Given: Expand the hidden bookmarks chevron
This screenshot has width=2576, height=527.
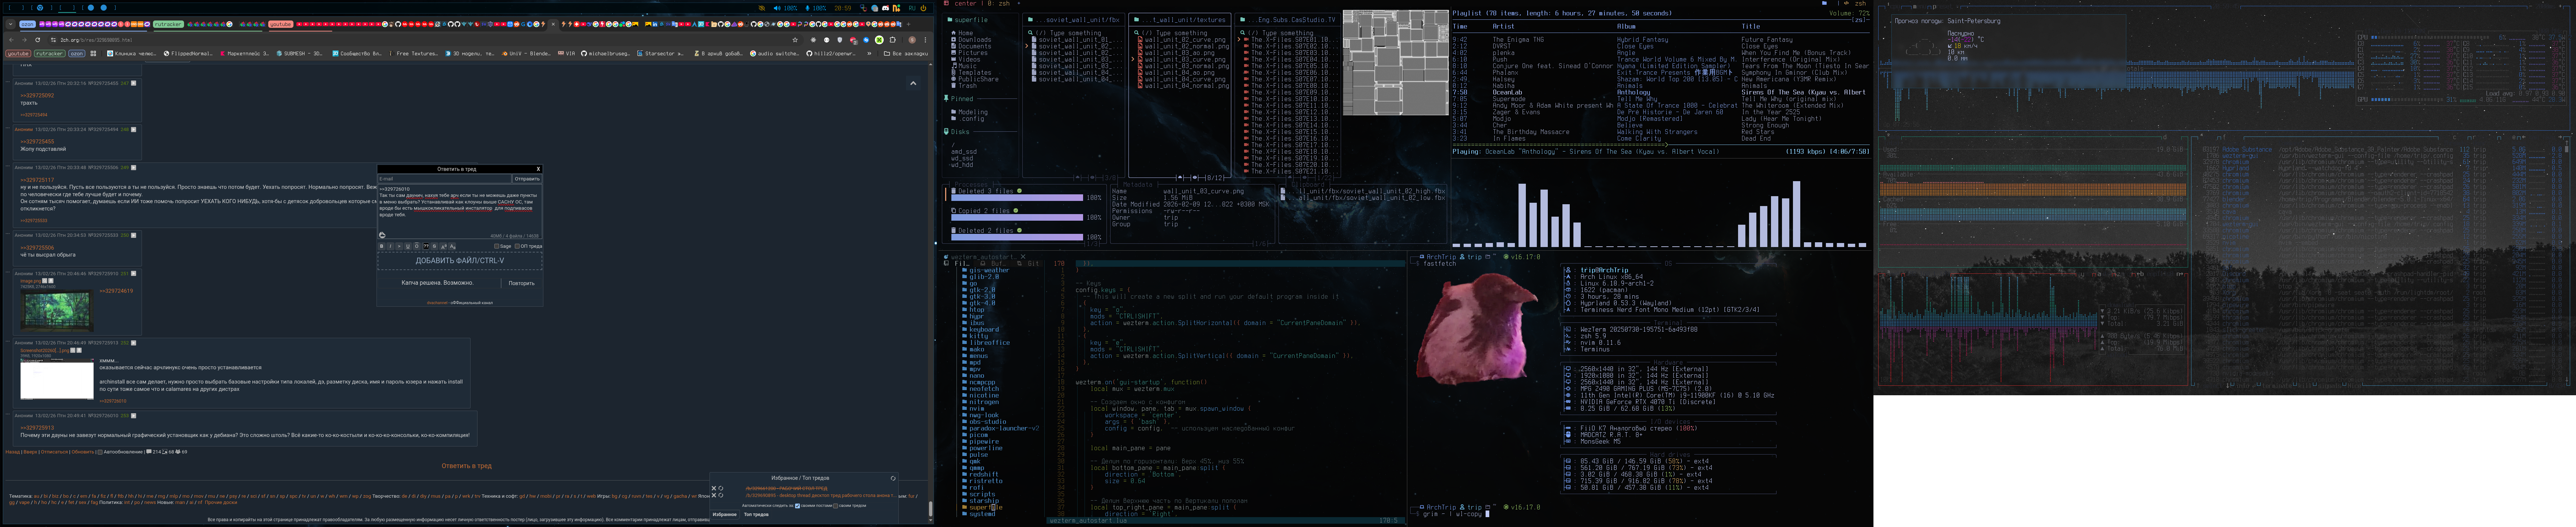Looking at the screenshot, I should 869,54.
